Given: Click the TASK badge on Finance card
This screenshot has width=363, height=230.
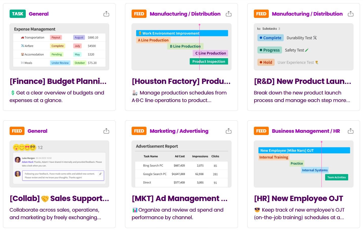Looking at the screenshot, I should [x=18, y=14].
